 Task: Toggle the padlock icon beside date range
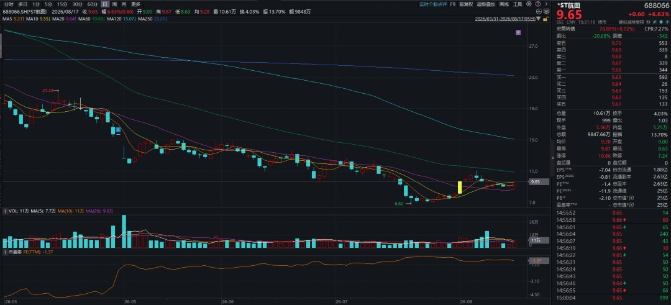(x=545, y=19)
